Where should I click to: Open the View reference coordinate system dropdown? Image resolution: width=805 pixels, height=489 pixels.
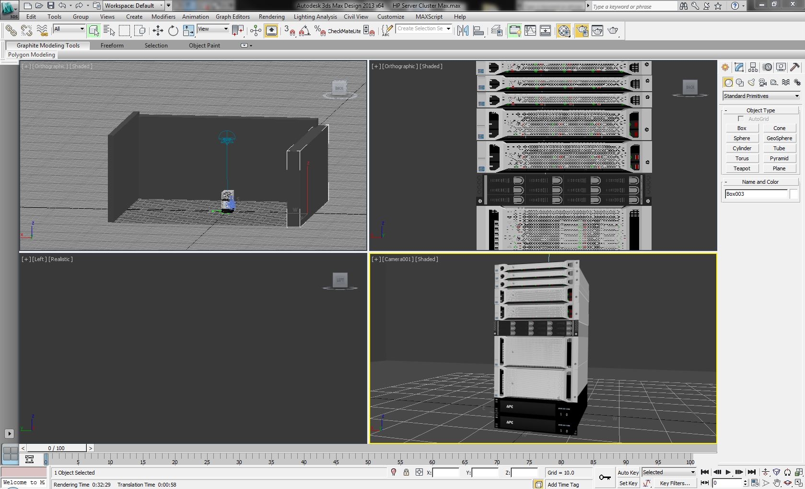coord(212,29)
